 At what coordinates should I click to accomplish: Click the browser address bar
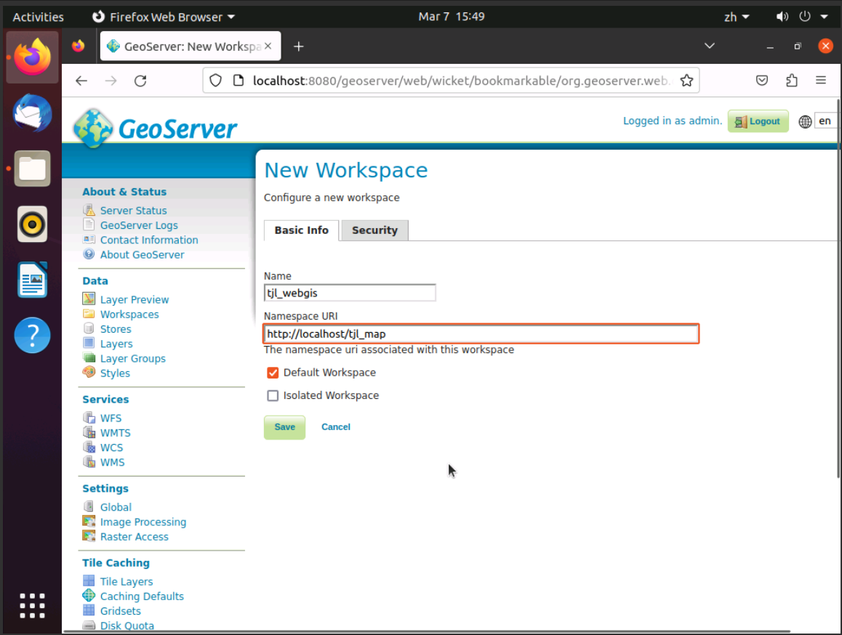click(451, 81)
